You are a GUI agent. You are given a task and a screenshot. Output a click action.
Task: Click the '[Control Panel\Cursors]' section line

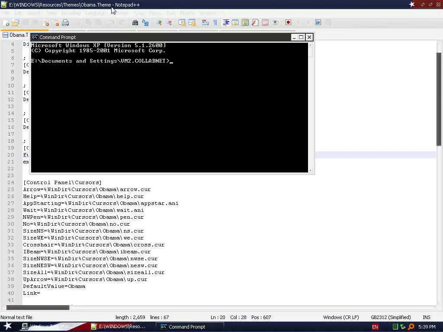(x=62, y=183)
